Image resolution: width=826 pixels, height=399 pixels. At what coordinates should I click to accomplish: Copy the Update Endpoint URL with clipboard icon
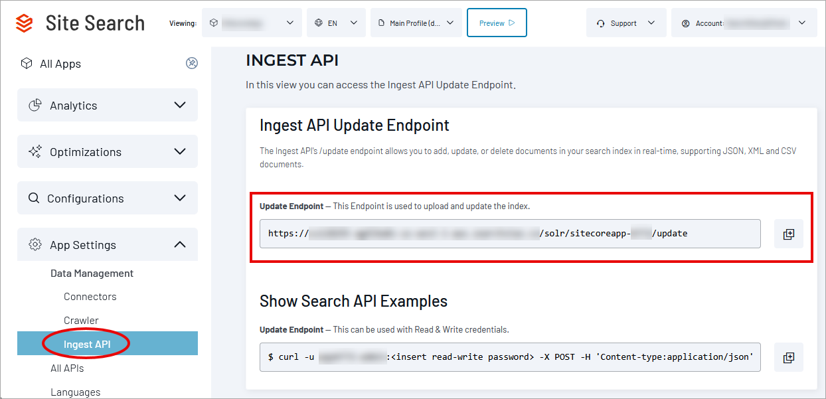click(x=788, y=234)
